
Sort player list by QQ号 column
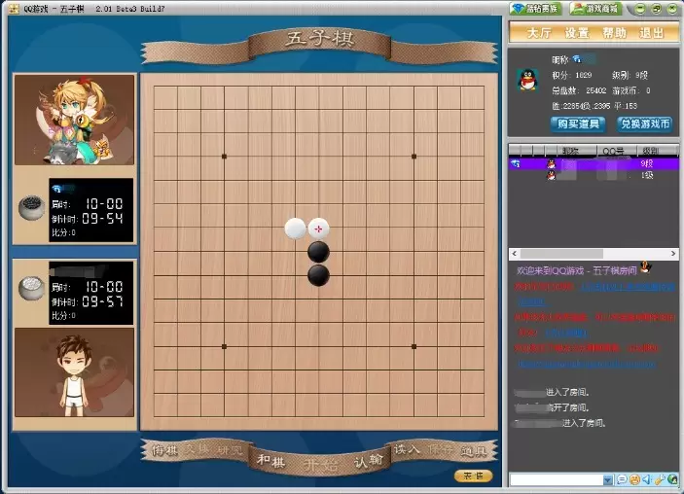click(616, 151)
